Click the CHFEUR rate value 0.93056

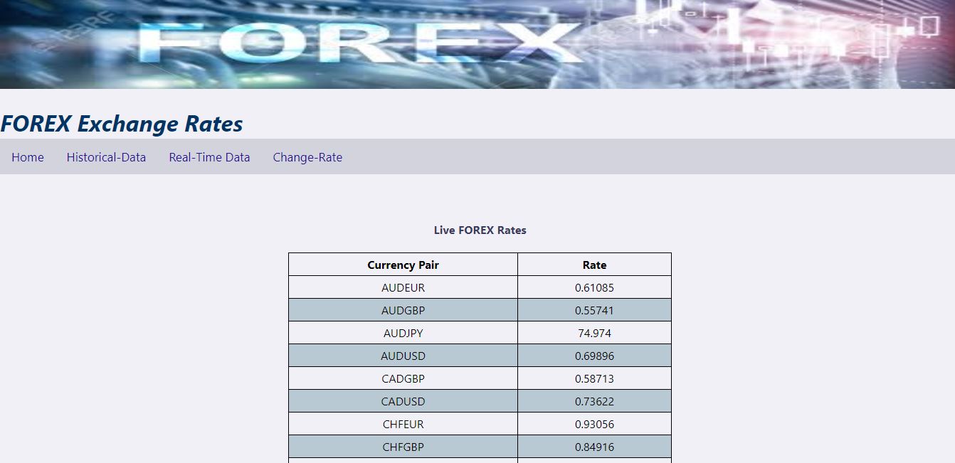pos(594,423)
